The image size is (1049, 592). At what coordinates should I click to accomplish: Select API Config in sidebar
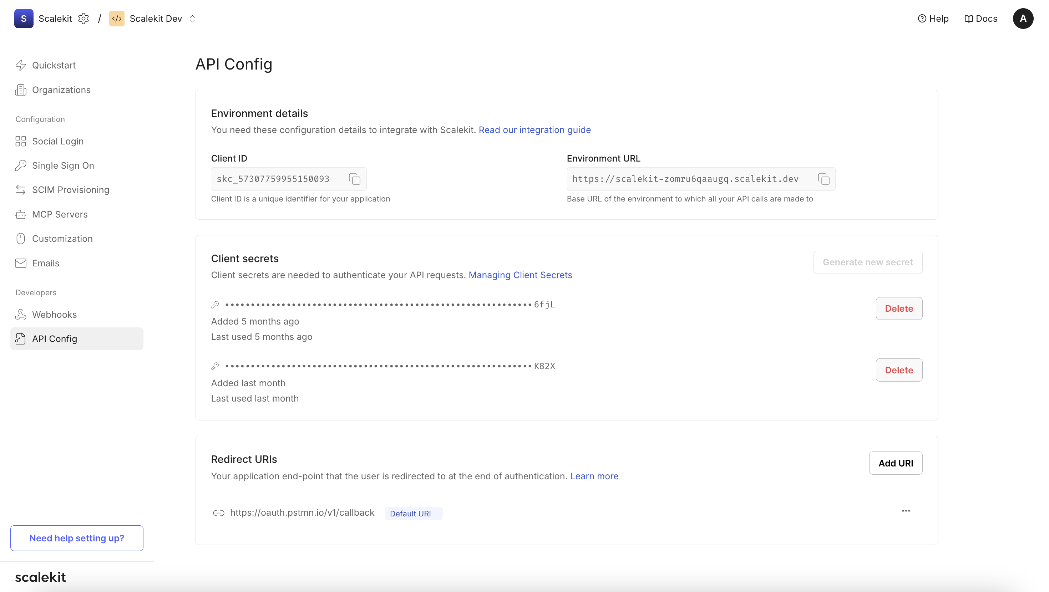tap(77, 339)
